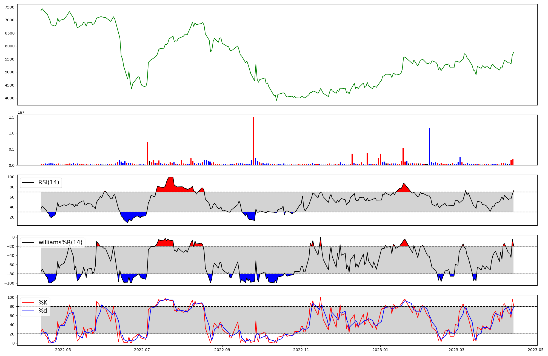Click the 1.5 volume axis tick label
Image resolution: width=548 pixels, height=356 pixels.
12,117
